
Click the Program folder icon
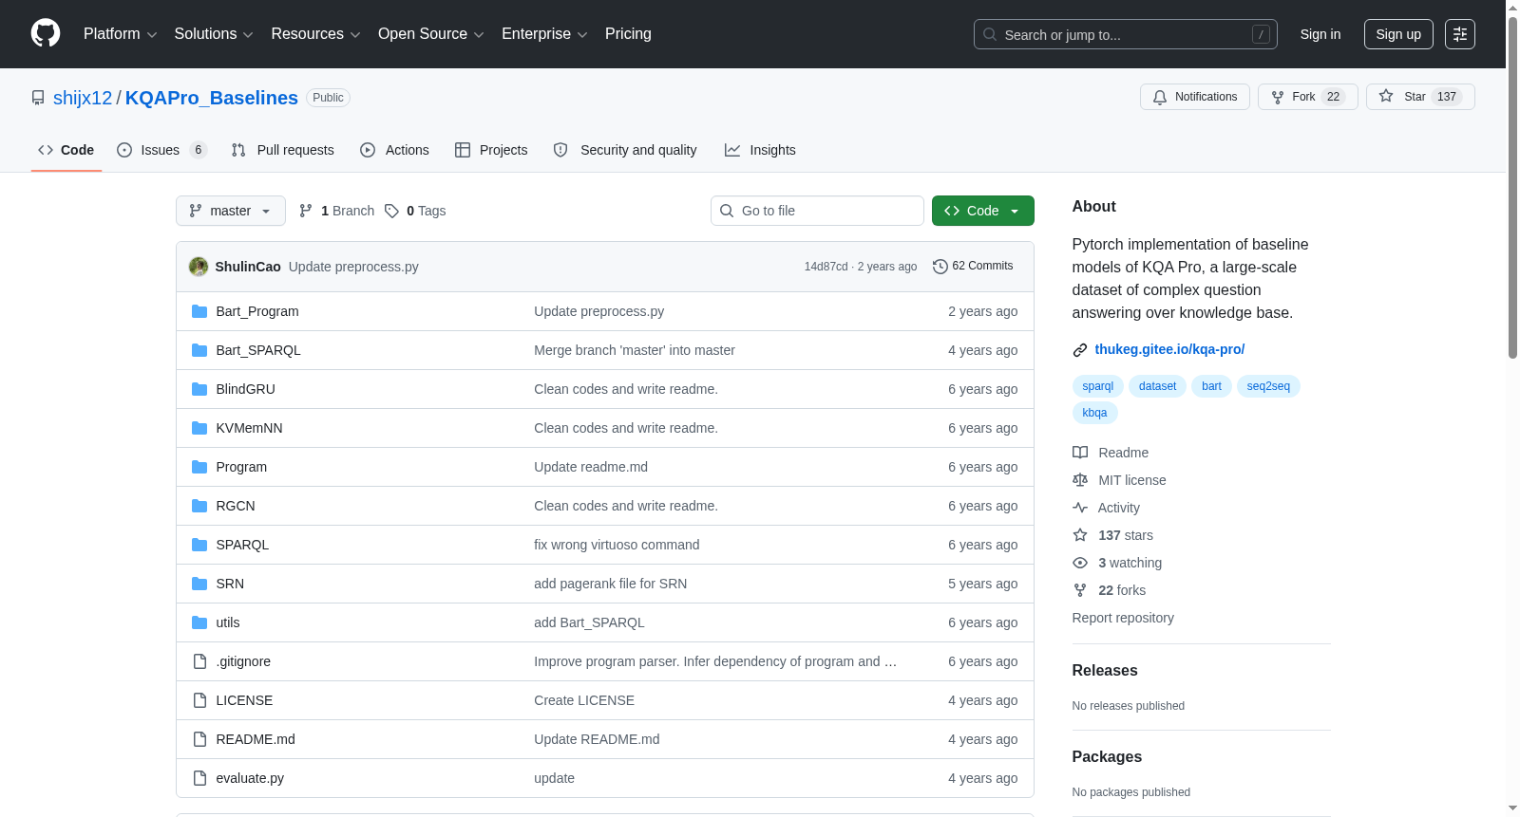point(199,467)
